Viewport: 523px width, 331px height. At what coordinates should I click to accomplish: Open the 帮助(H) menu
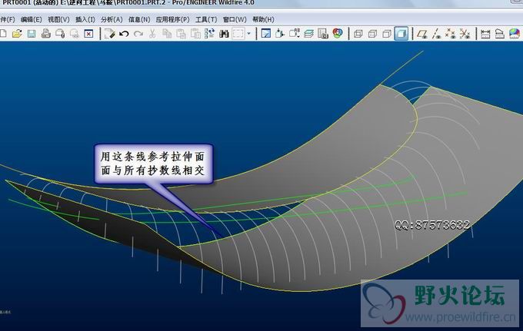pyautogui.click(x=263, y=19)
